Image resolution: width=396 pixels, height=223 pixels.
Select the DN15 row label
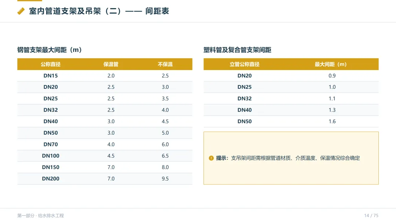point(51,76)
